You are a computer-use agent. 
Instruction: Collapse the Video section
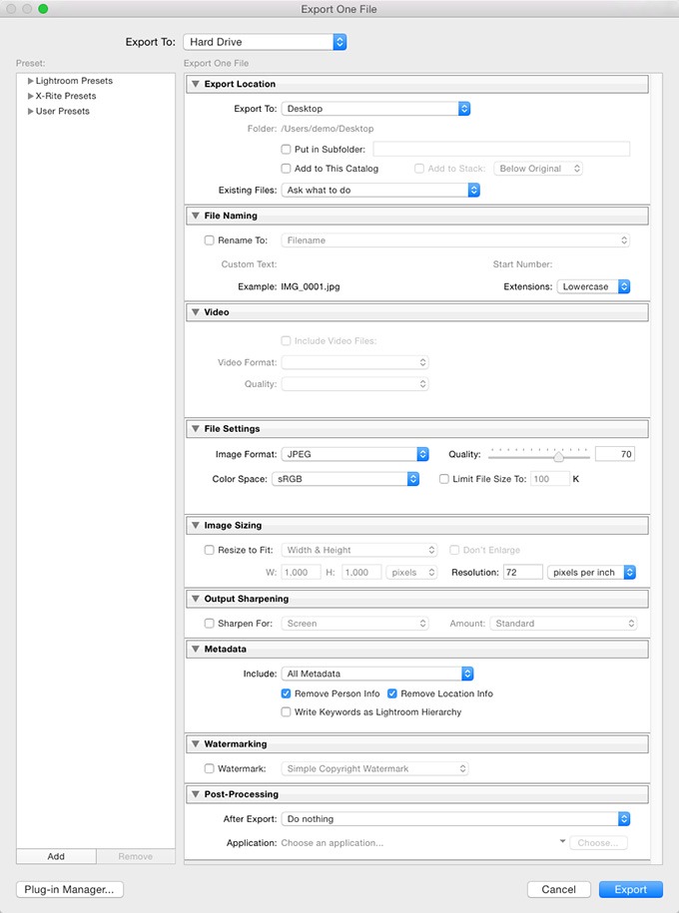[x=194, y=311]
